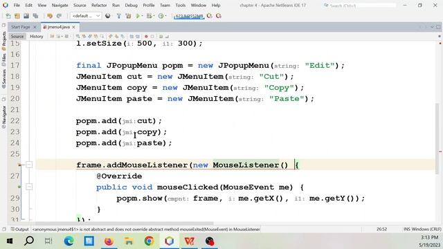Image resolution: width=443 pixels, height=249 pixels.
Task: Open Firefox from the taskbar
Action: (x=109, y=241)
